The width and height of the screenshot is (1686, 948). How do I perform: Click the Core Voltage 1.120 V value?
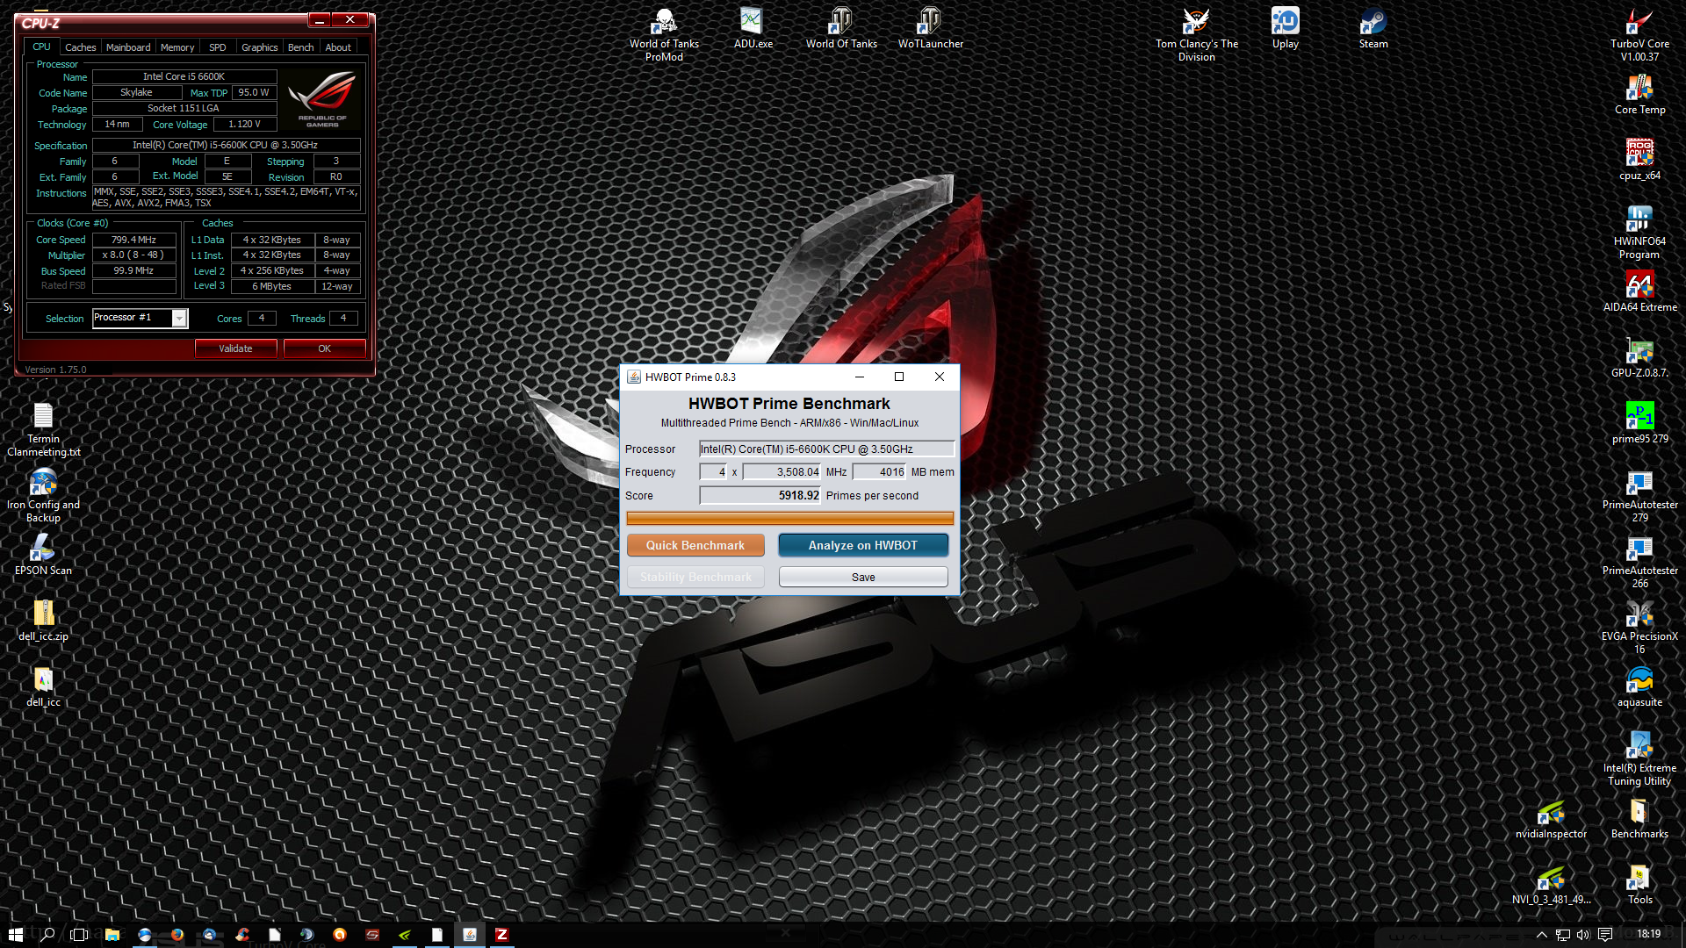point(245,124)
